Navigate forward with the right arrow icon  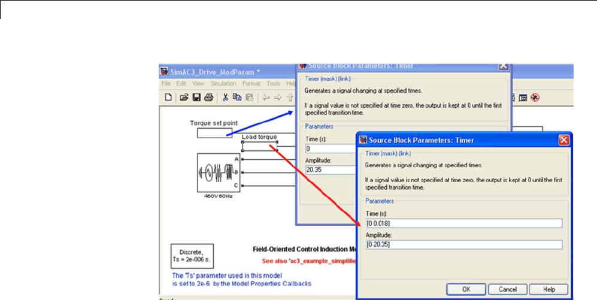[x=278, y=98]
